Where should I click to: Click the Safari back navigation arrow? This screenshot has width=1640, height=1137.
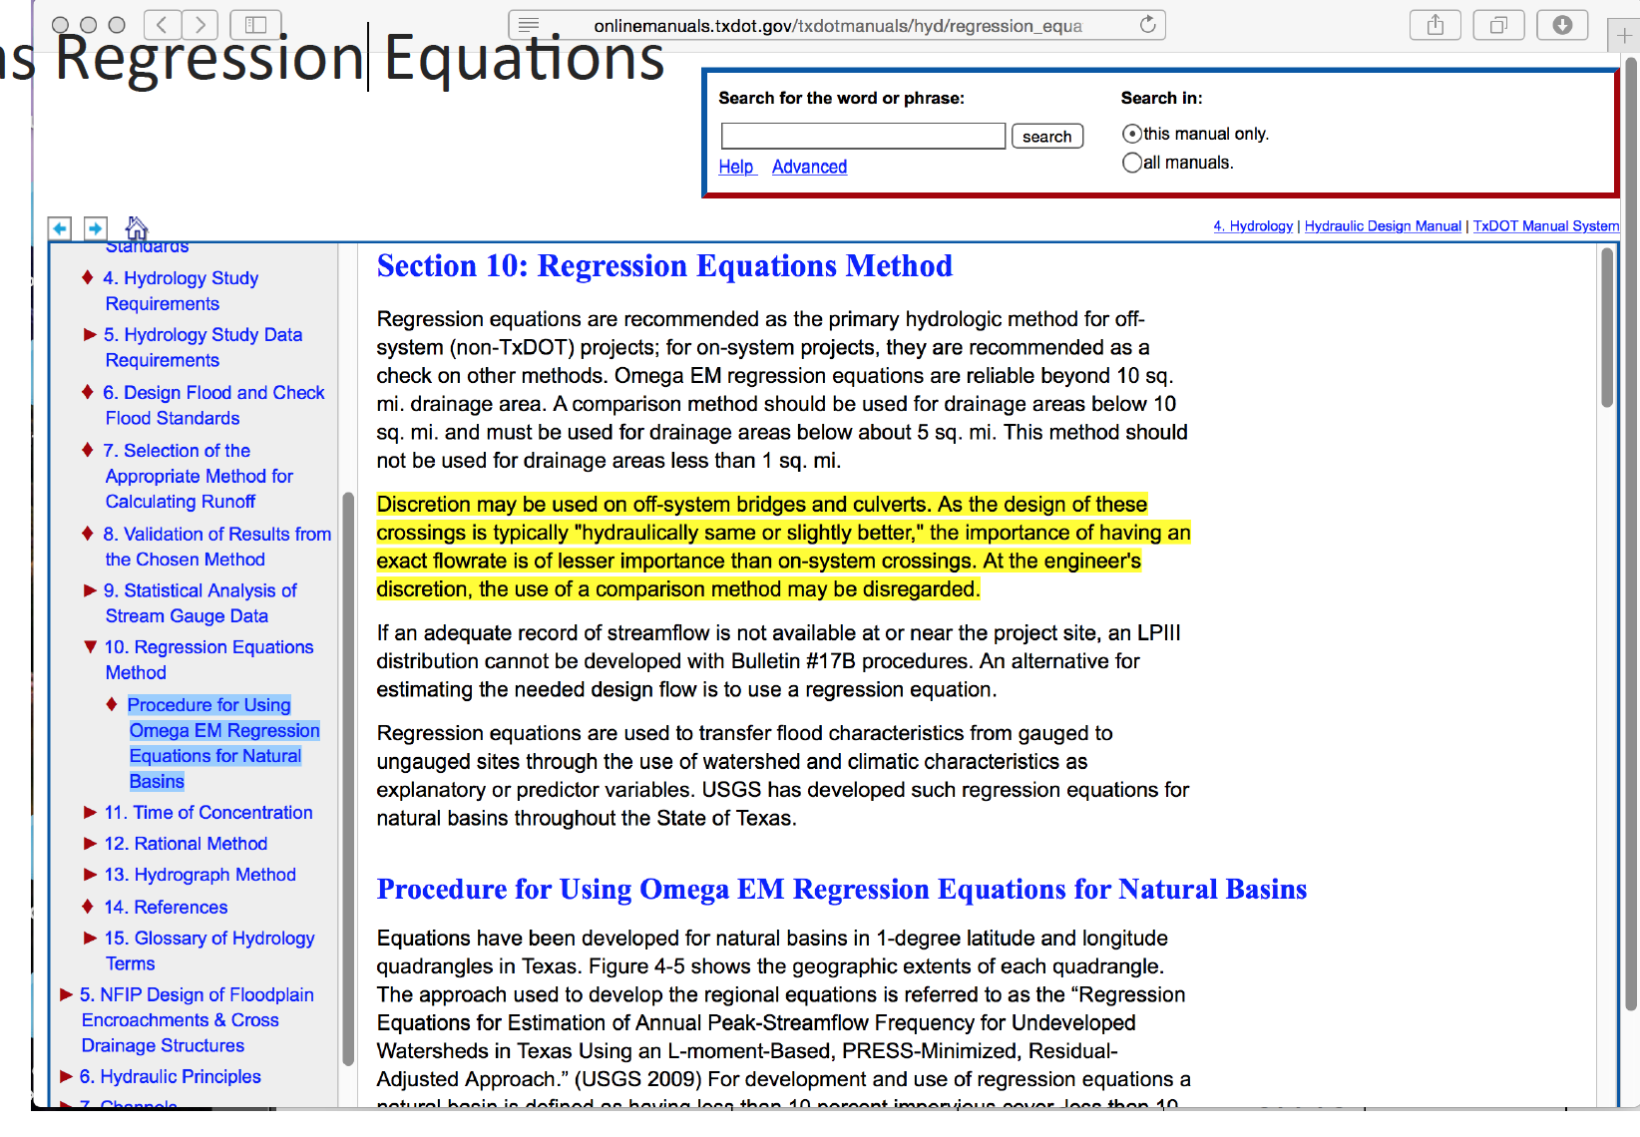pyautogui.click(x=163, y=25)
